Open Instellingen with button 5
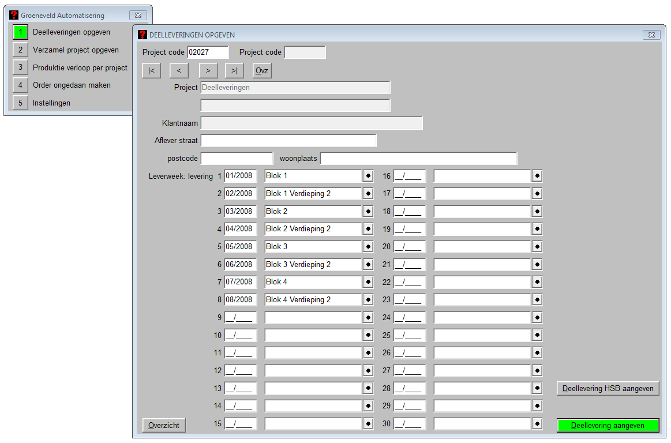Image resolution: width=671 pixels, height=443 pixels. [20, 103]
